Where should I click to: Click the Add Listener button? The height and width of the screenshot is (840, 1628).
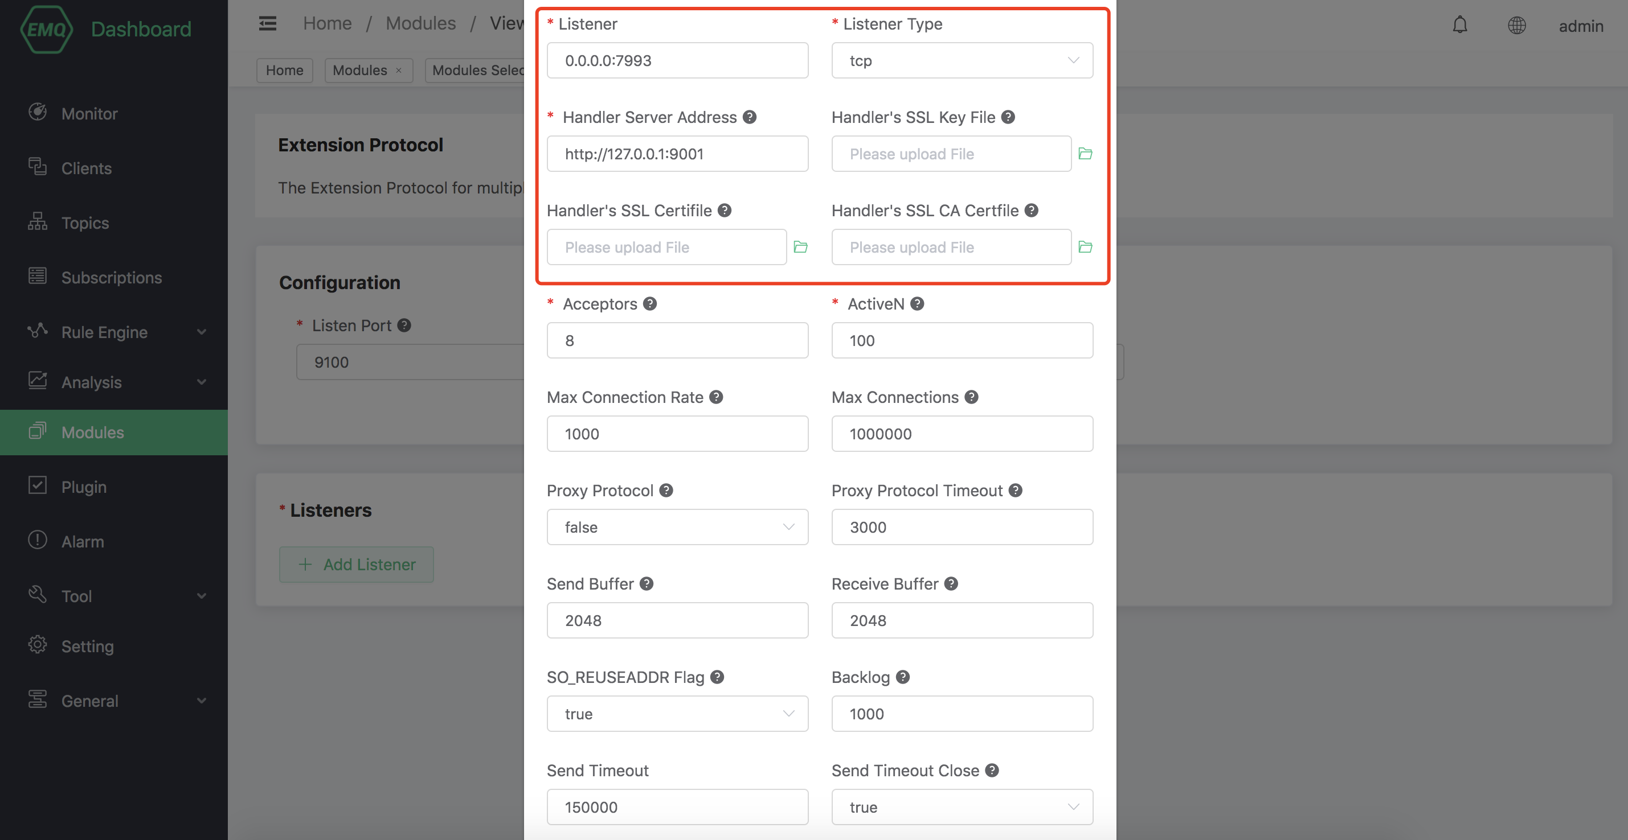357,564
